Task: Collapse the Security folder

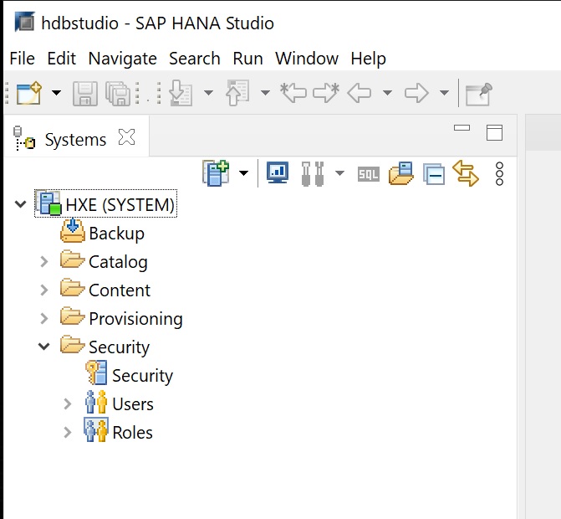Action: [44, 347]
